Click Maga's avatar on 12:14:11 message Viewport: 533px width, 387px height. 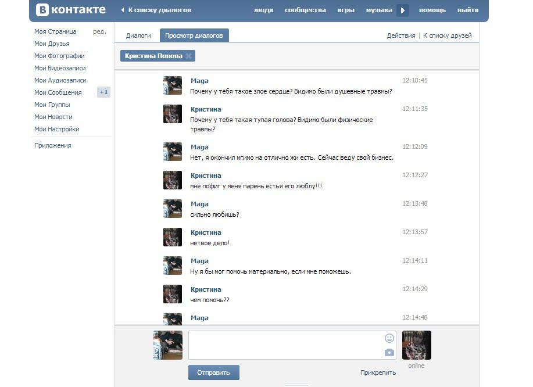pos(173,266)
